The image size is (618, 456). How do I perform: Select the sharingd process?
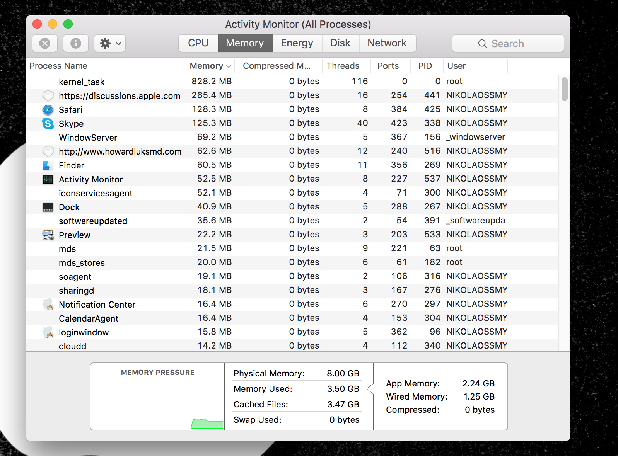pyautogui.click(x=292, y=291)
